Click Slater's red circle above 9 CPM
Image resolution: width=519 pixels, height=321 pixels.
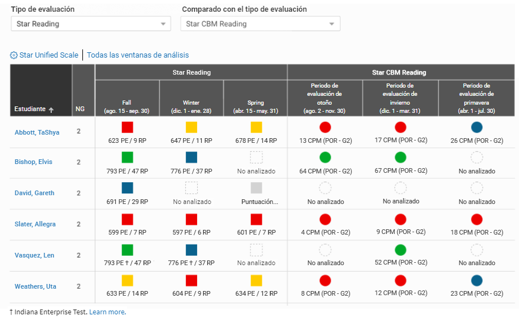click(401, 219)
